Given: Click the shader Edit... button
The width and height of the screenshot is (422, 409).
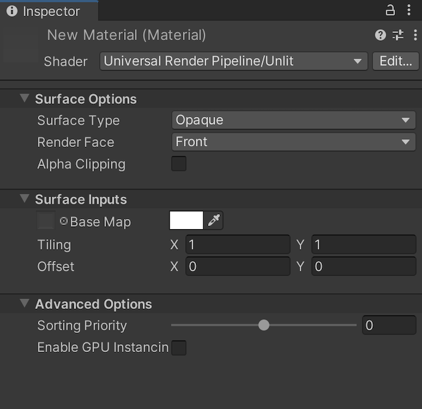Looking at the screenshot, I should click(x=395, y=61).
